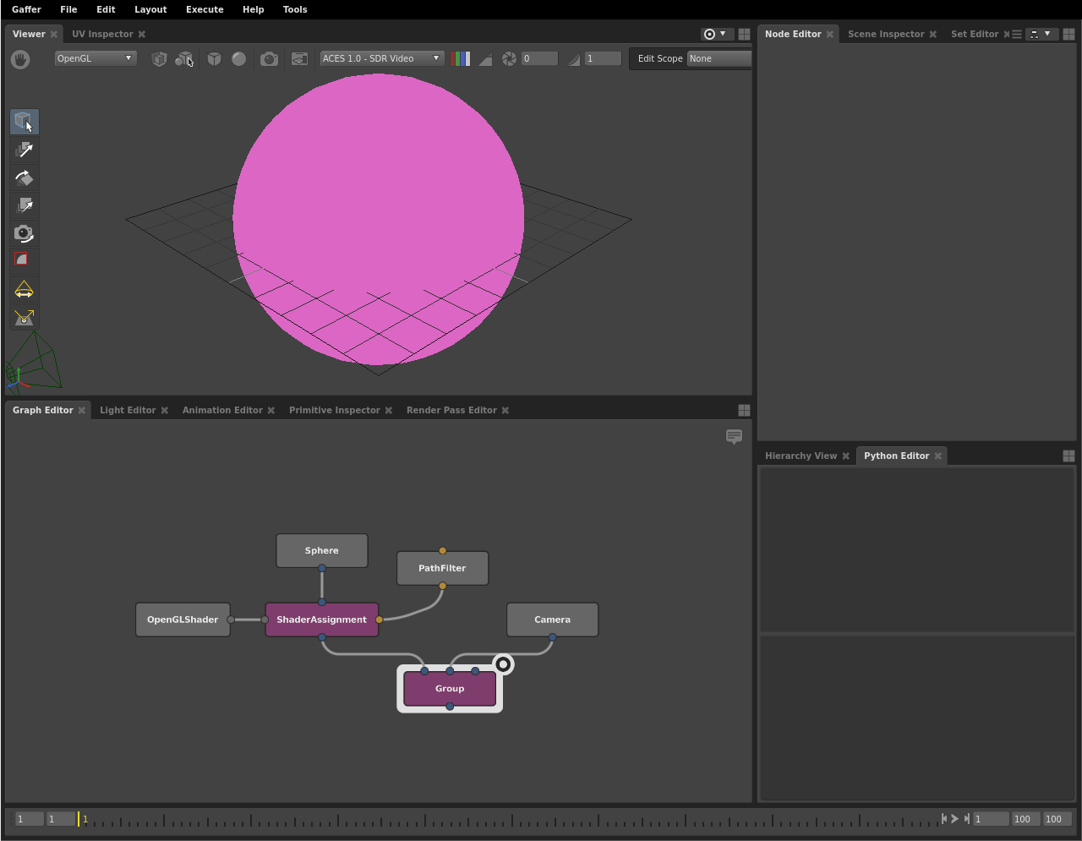Viewport: 1082px width, 841px height.
Task: Open the Graph Editor annotations icon
Action: point(734,436)
